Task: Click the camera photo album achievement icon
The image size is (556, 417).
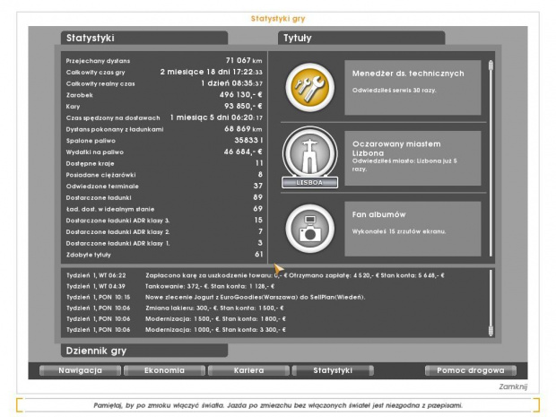Action: [x=309, y=229]
